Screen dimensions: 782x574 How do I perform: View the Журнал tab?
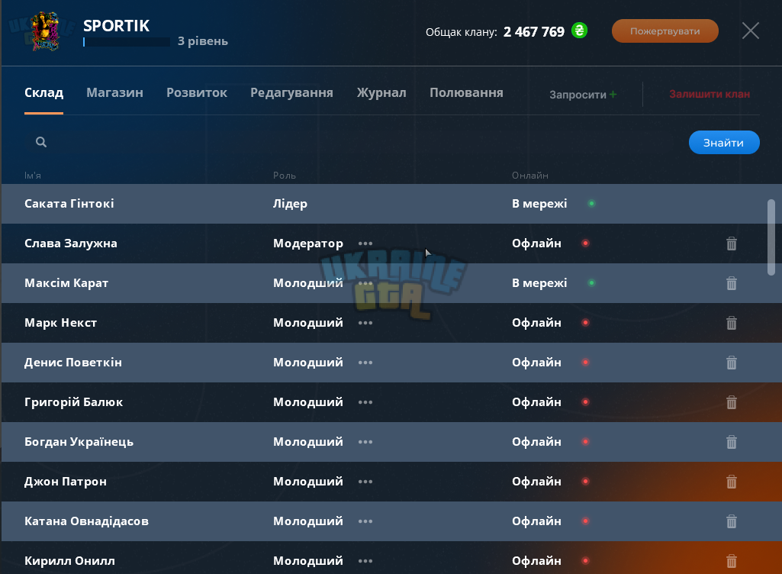point(381,93)
